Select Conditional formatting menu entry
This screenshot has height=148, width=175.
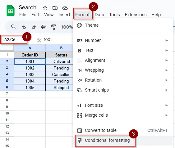123,141
